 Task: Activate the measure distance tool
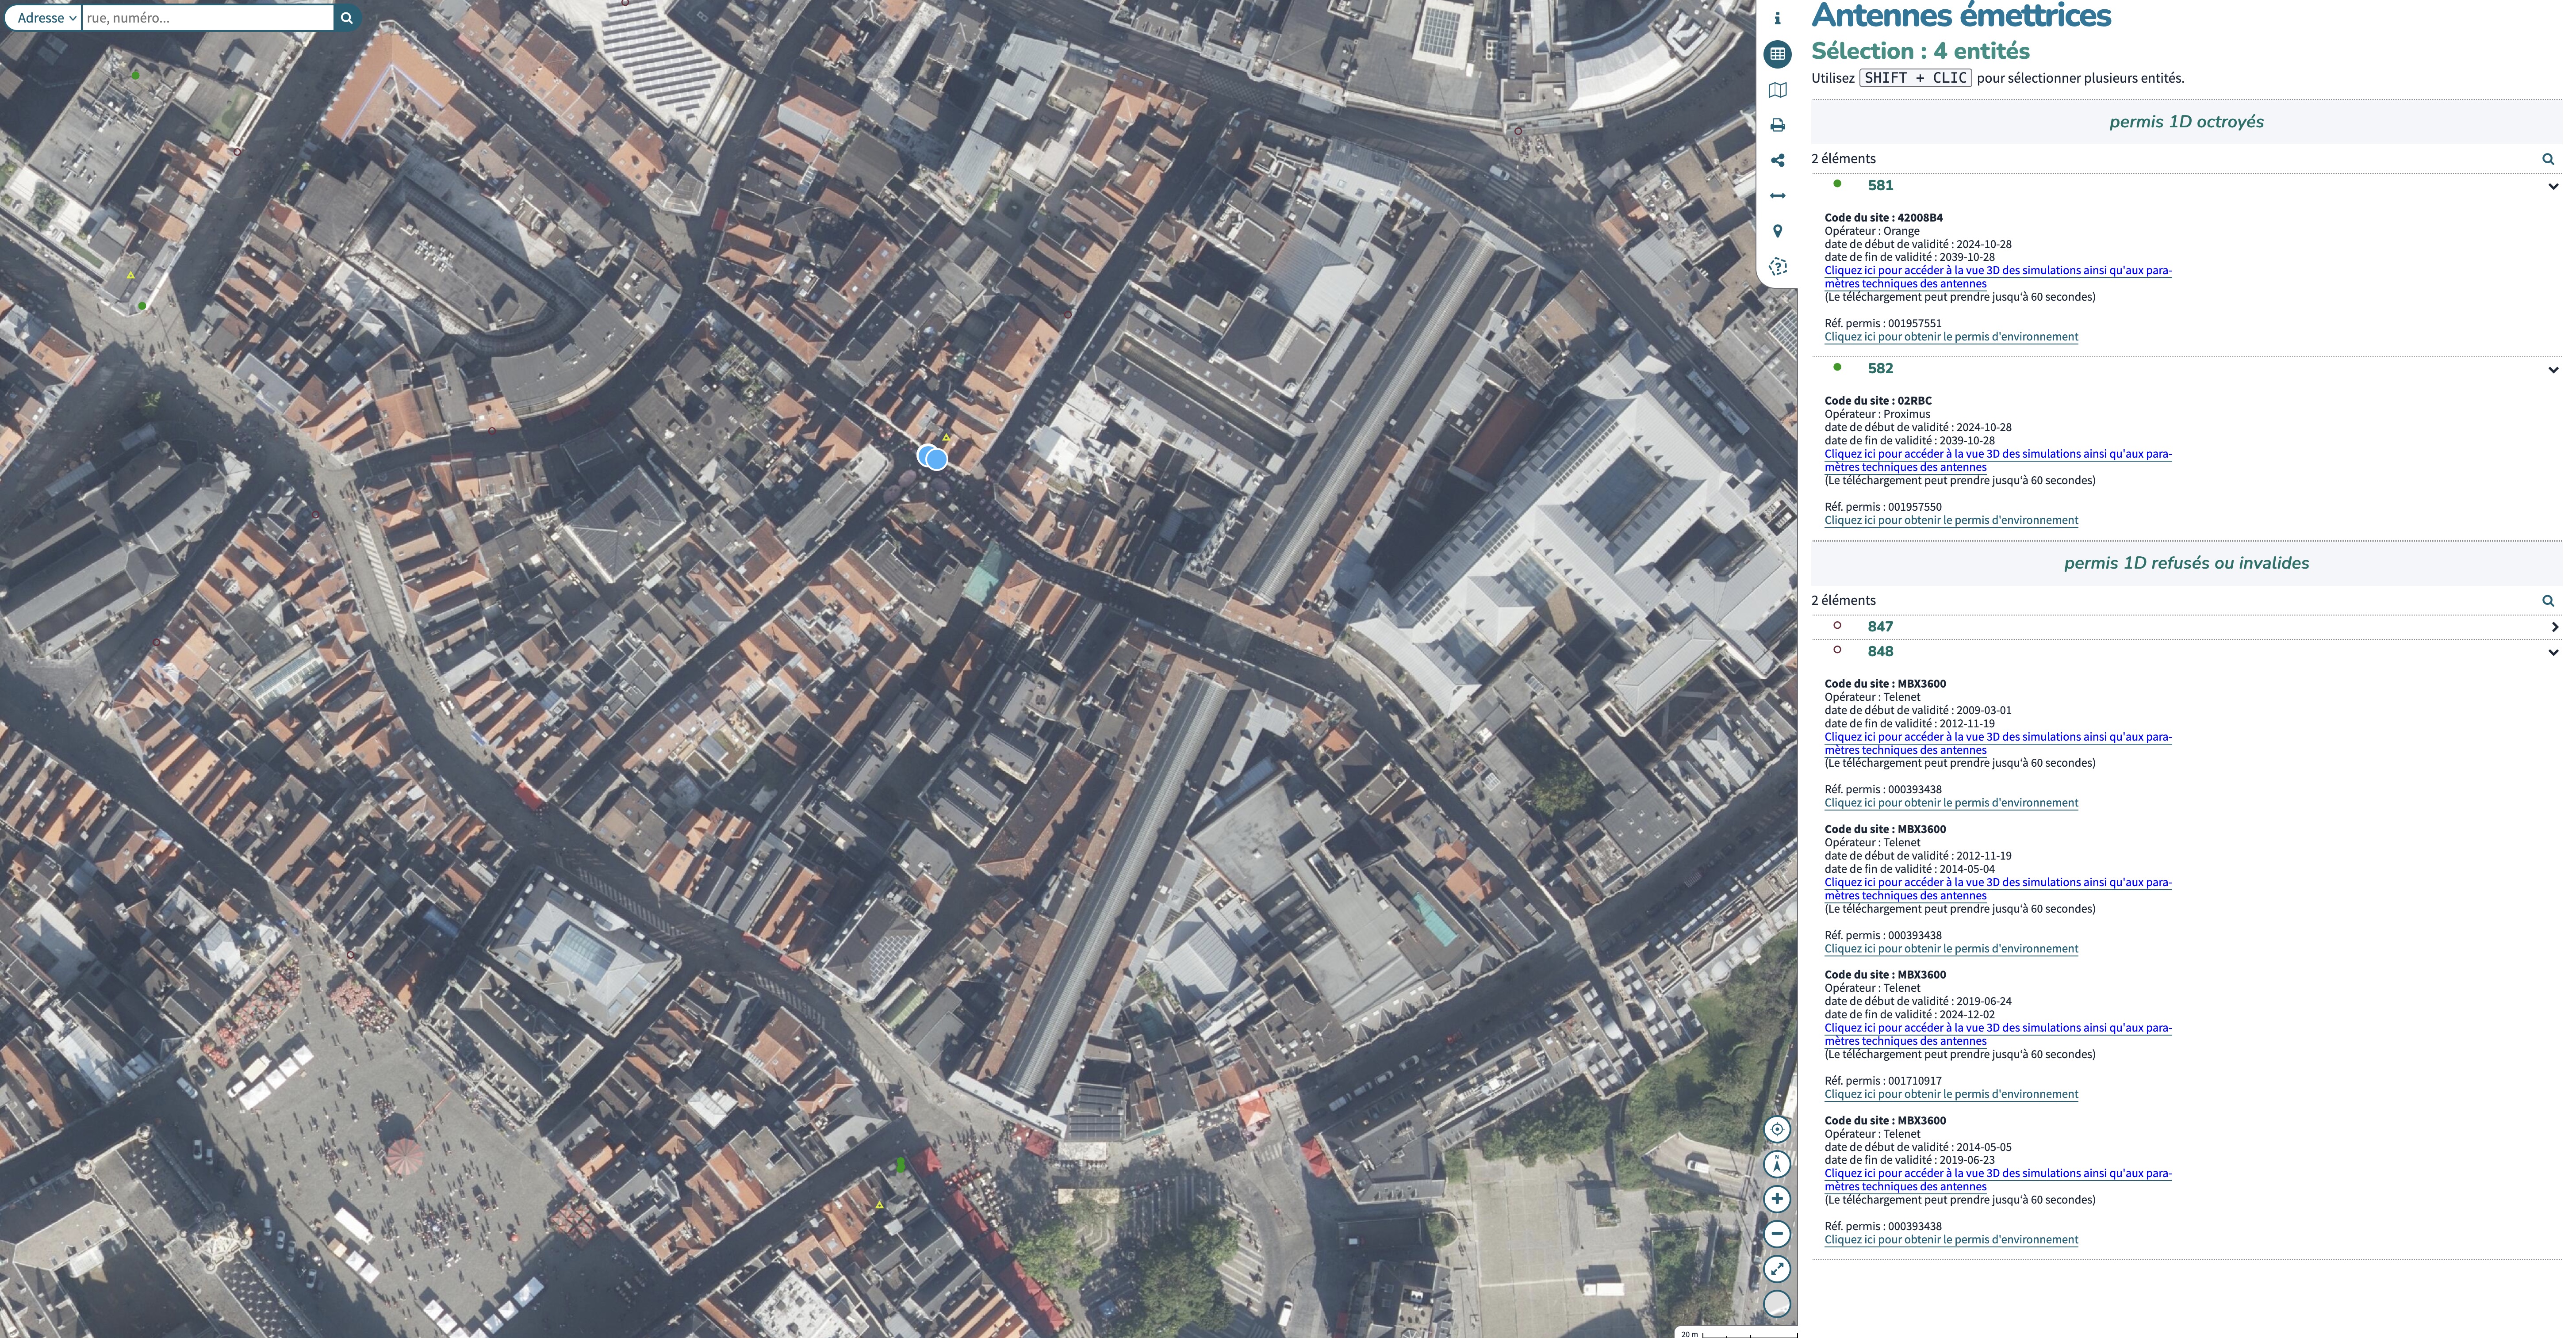tap(1777, 196)
